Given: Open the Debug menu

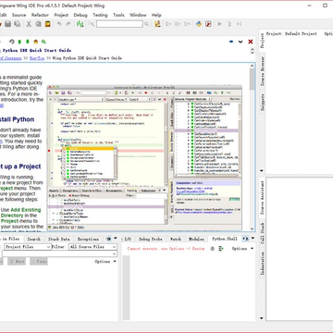Looking at the screenshot, I should click(80, 15).
